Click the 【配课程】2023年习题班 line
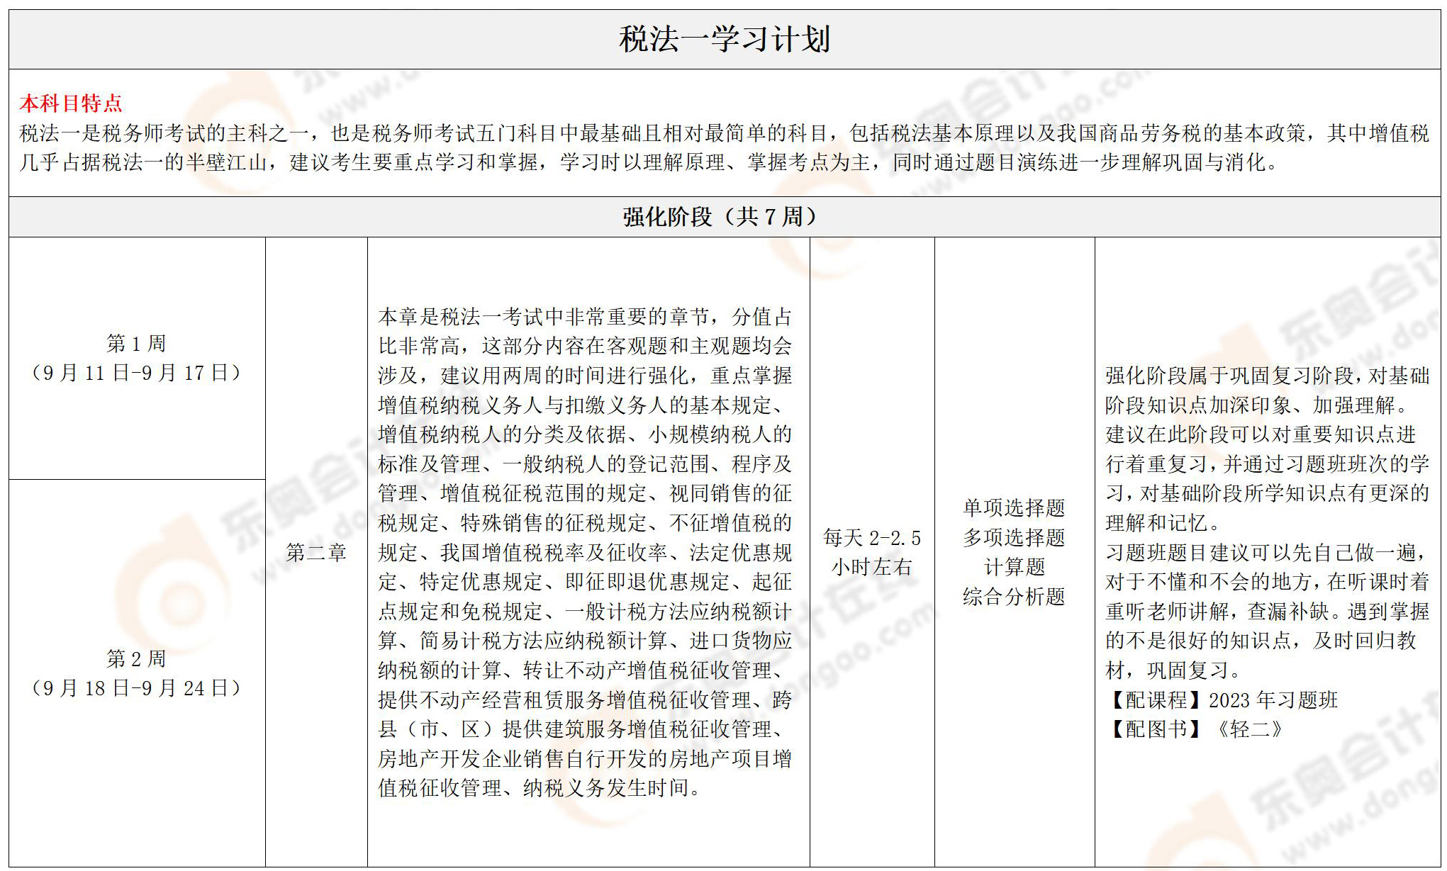This screenshot has width=1447, height=871. click(x=1221, y=700)
